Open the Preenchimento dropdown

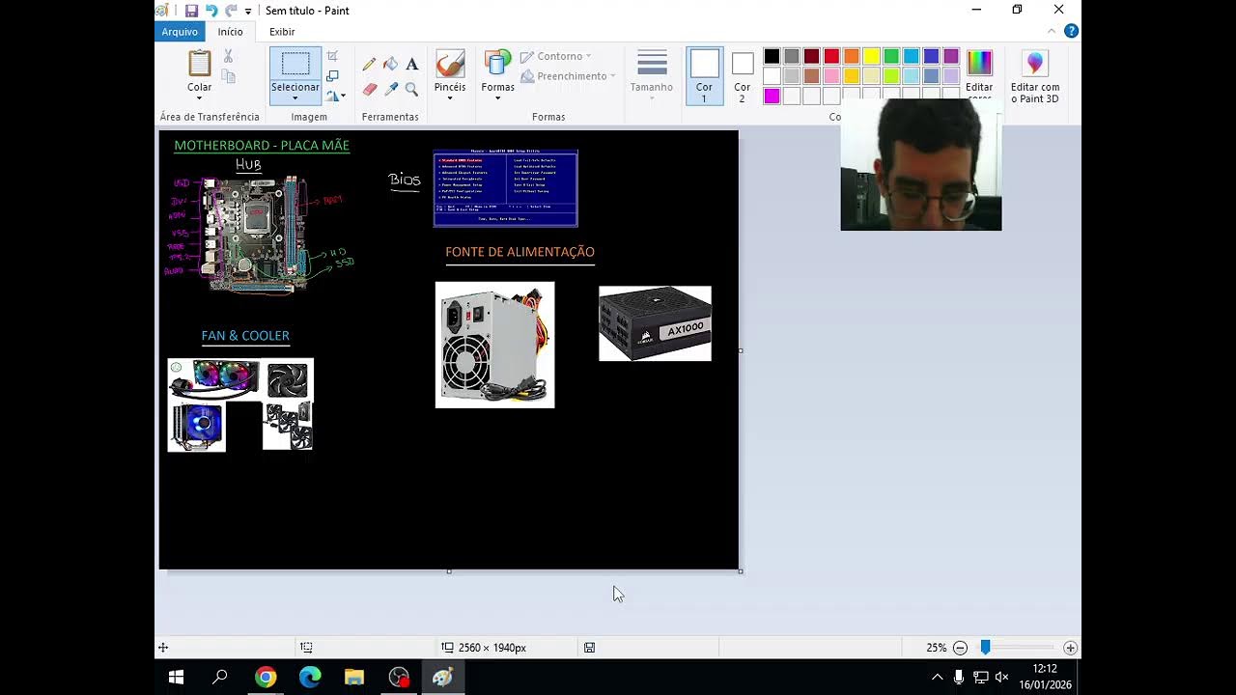click(x=568, y=76)
